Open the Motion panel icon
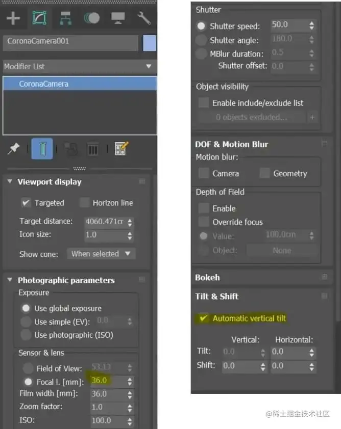341x429 pixels. pyautogui.click(x=91, y=18)
